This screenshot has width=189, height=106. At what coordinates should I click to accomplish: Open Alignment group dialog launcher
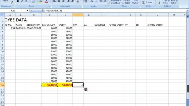(80, 6)
